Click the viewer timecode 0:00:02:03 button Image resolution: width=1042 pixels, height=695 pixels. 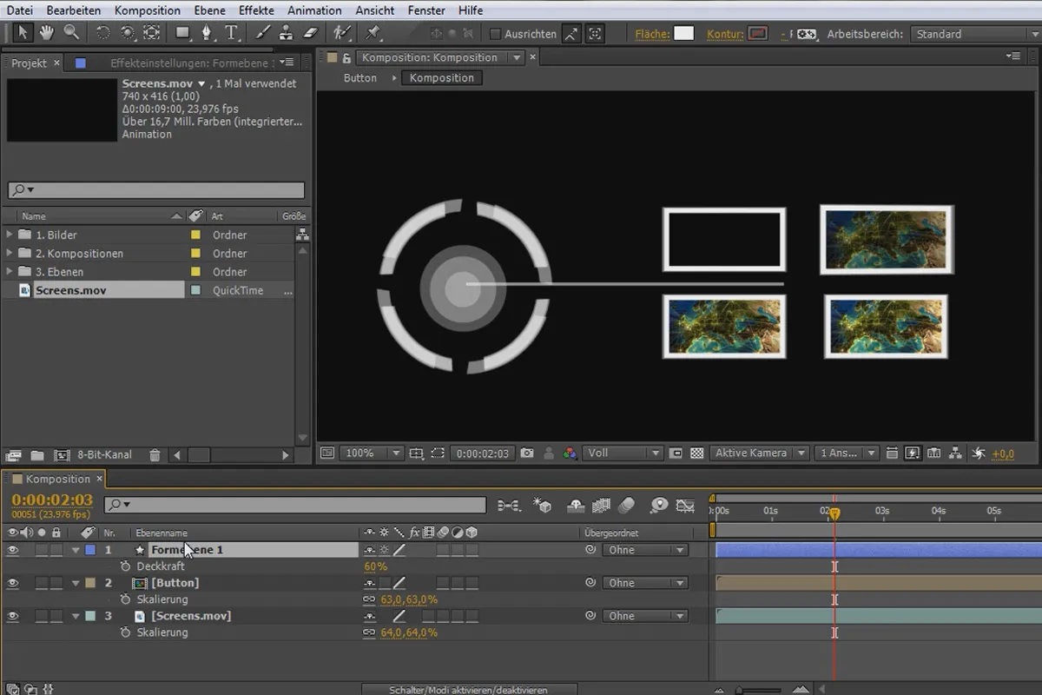(x=483, y=453)
